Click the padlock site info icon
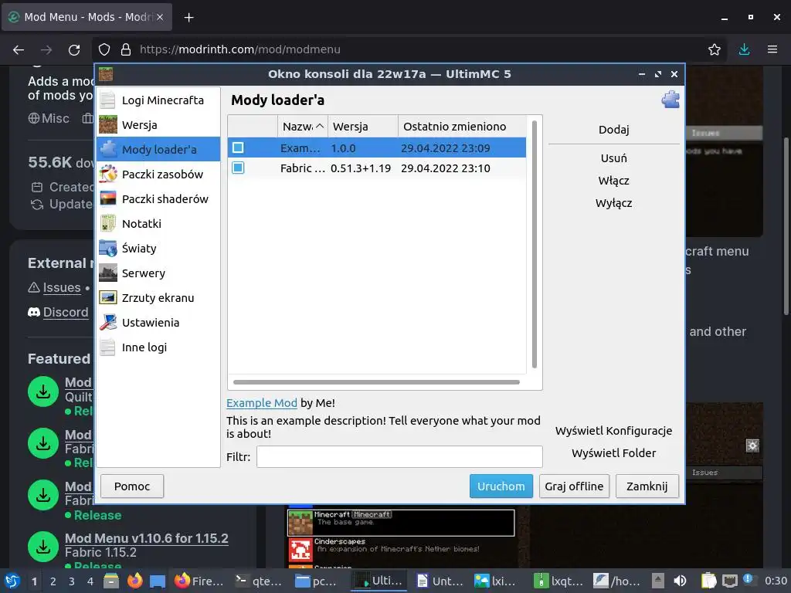Image resolution: width=791 pixels, height=593 pixels. 126,49
